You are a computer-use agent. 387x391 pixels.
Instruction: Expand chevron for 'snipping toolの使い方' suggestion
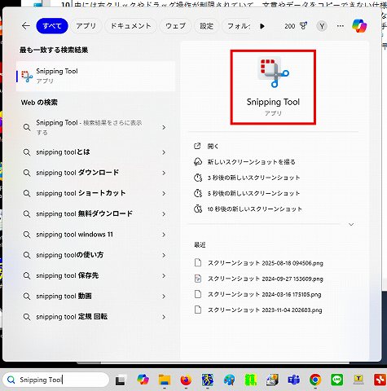click(x=164, y=255)
